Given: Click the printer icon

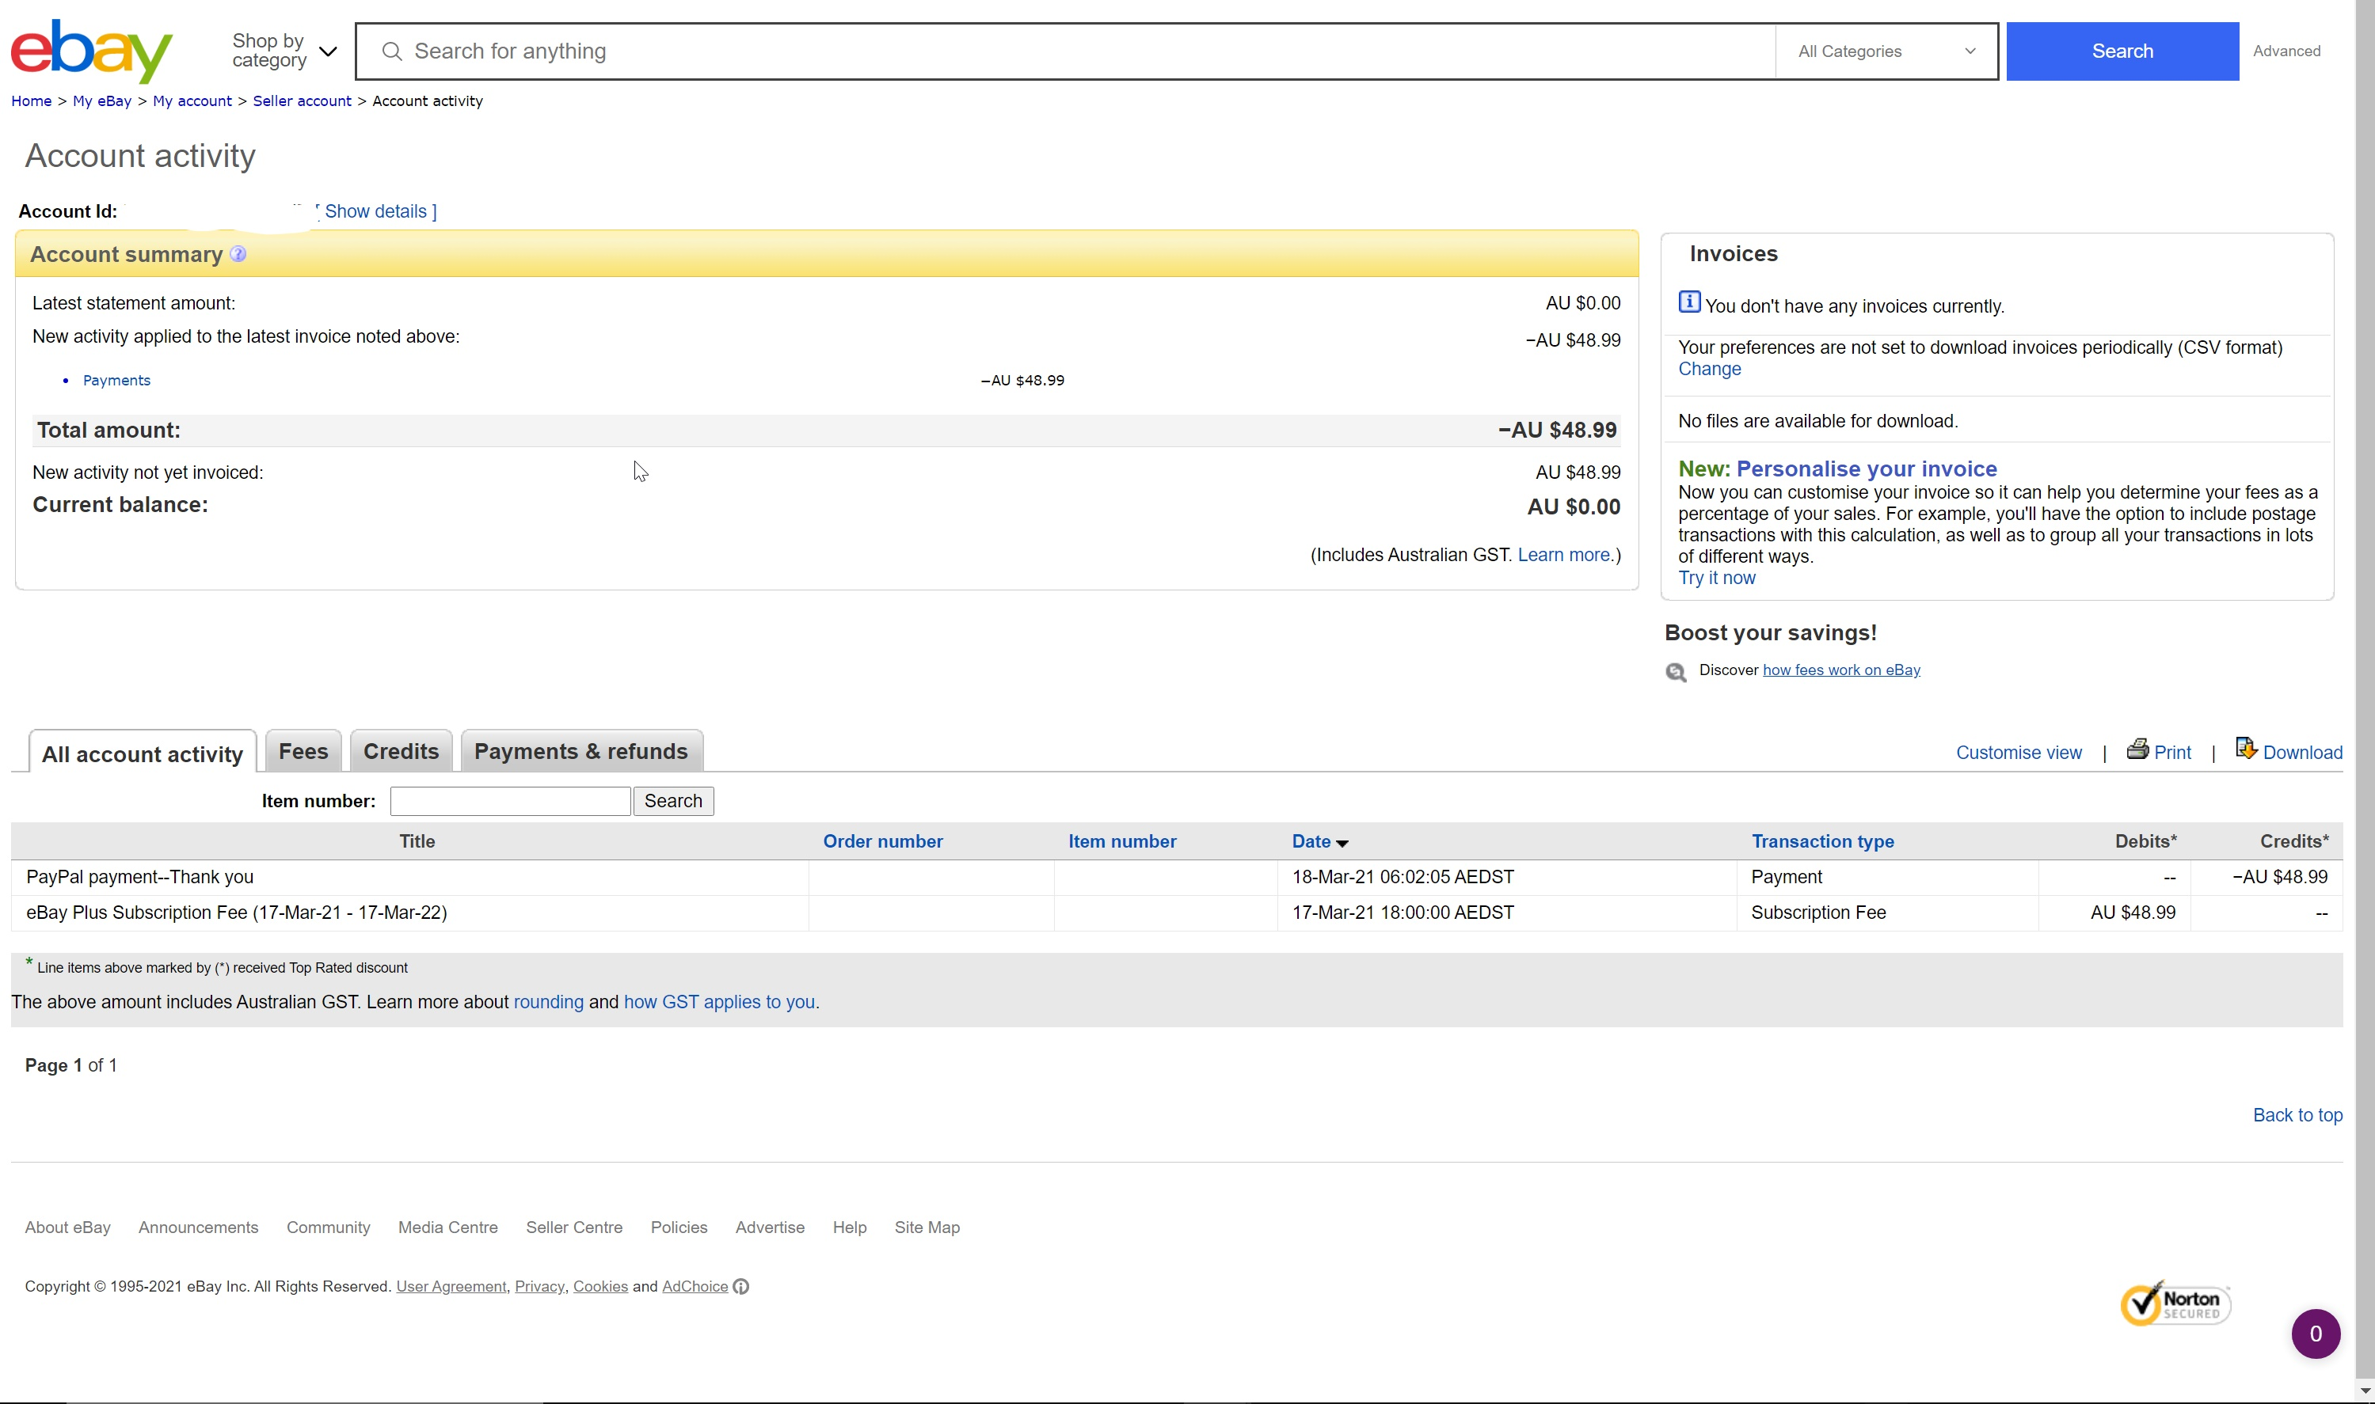Looking at the screenshot, I should [x=2137, y=749].
